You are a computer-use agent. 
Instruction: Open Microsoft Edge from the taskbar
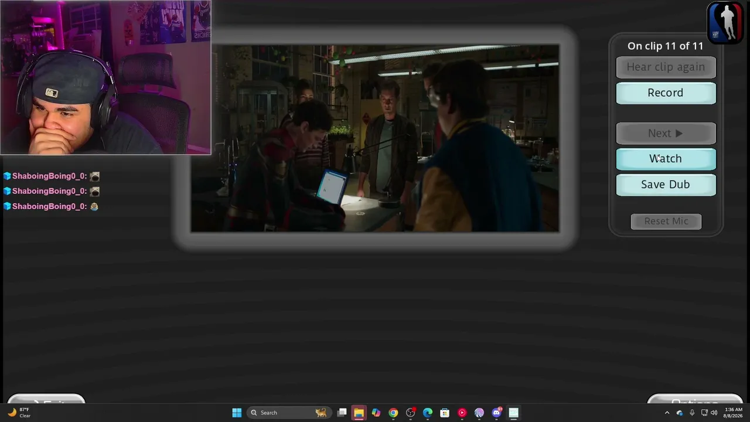pyautogui.click(x=428, y=413)
